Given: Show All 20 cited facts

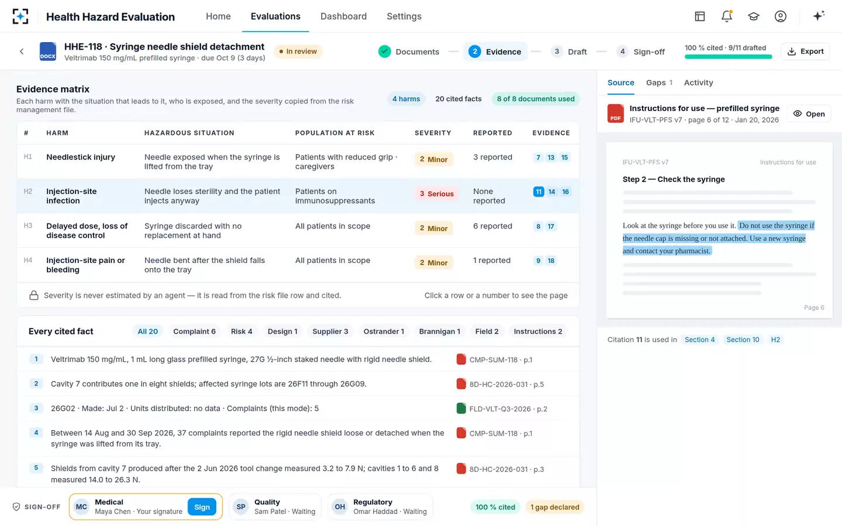Looking at the screenshot, I should (x=148, y=331).
